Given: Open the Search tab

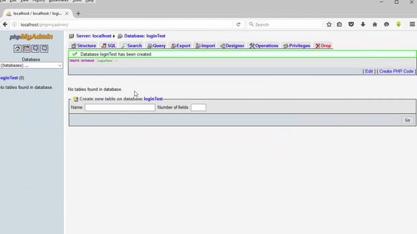Looking at the screenshot, I should [132, 45].
